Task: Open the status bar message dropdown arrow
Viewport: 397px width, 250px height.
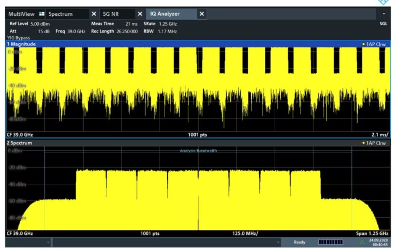Action: (x=278, y=242)
